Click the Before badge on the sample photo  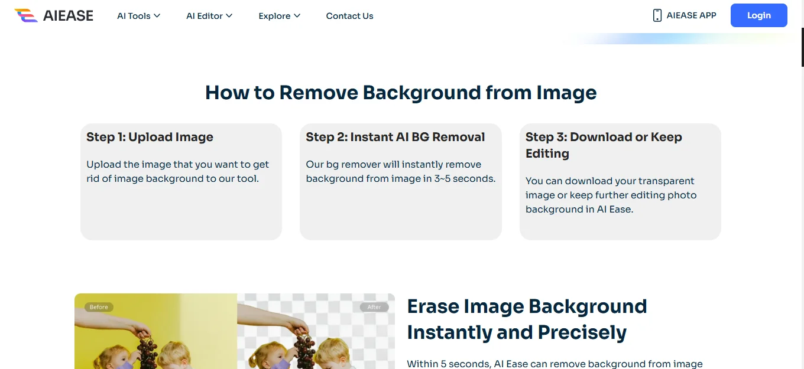pyautogui.click(x=99, y=307)
